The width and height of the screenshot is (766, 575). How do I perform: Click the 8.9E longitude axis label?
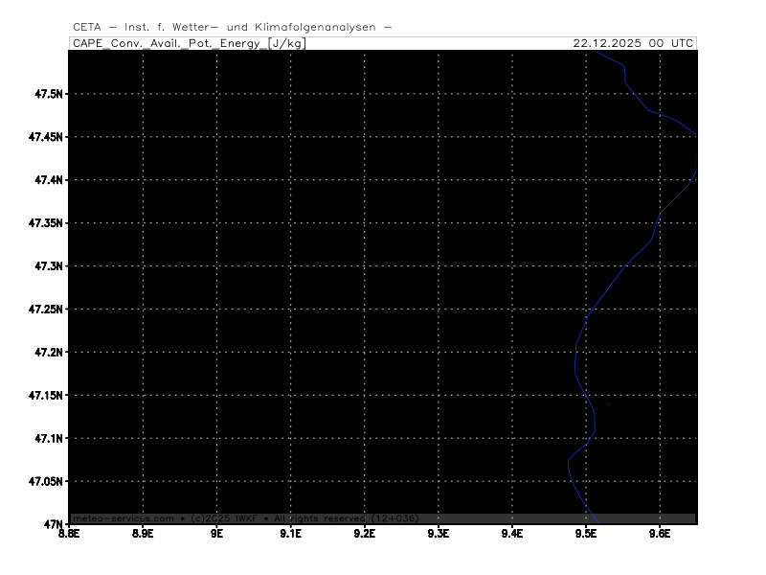(143, 534)
